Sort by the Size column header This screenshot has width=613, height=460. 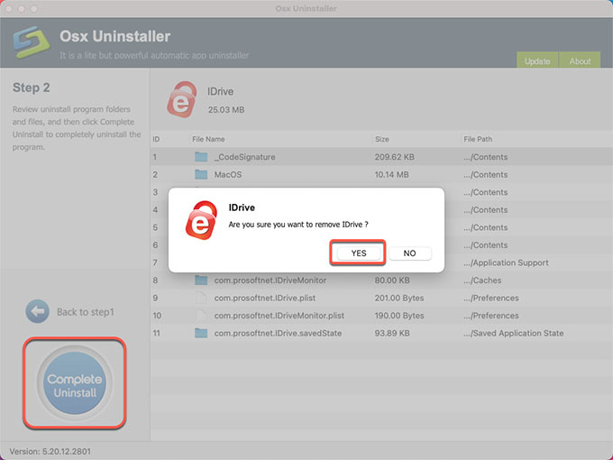pyautogui.click(x=382, y=139)
